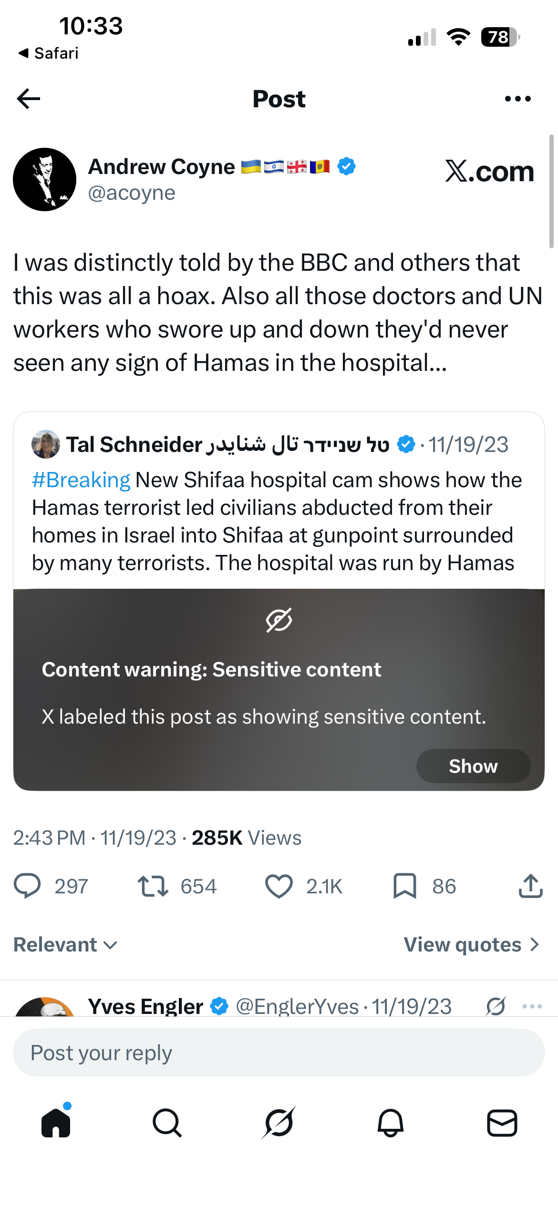Expand the Relevant sort dropdown
Image resolution: width=558 pixels, height=1207 pixels.
(x=65, y=944)
